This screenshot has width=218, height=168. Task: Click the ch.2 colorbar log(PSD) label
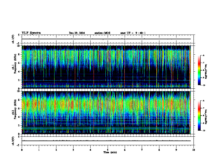click(206, 117)
